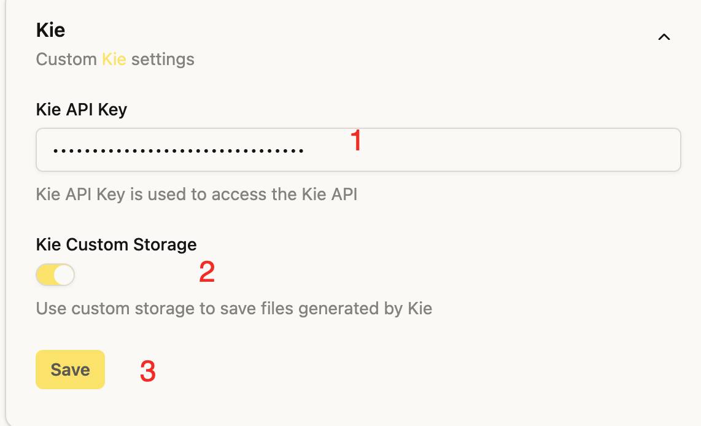Click the red number 2 annotation

pyautogui.click(x=207, y=273)
